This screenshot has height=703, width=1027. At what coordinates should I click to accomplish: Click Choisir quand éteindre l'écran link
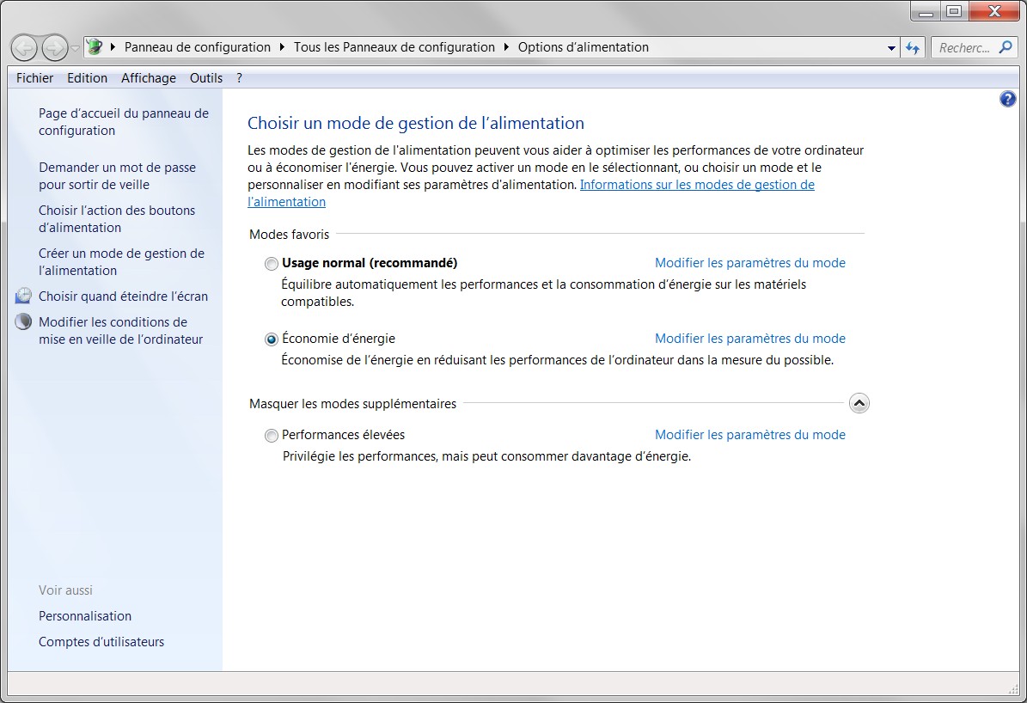tap(123, 296)
